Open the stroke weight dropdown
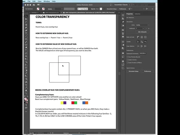Screen dimensions: 180x135 (x=62, y=9)
